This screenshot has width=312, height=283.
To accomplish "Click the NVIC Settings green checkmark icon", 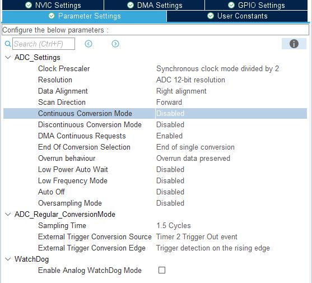I will (29, 5).
